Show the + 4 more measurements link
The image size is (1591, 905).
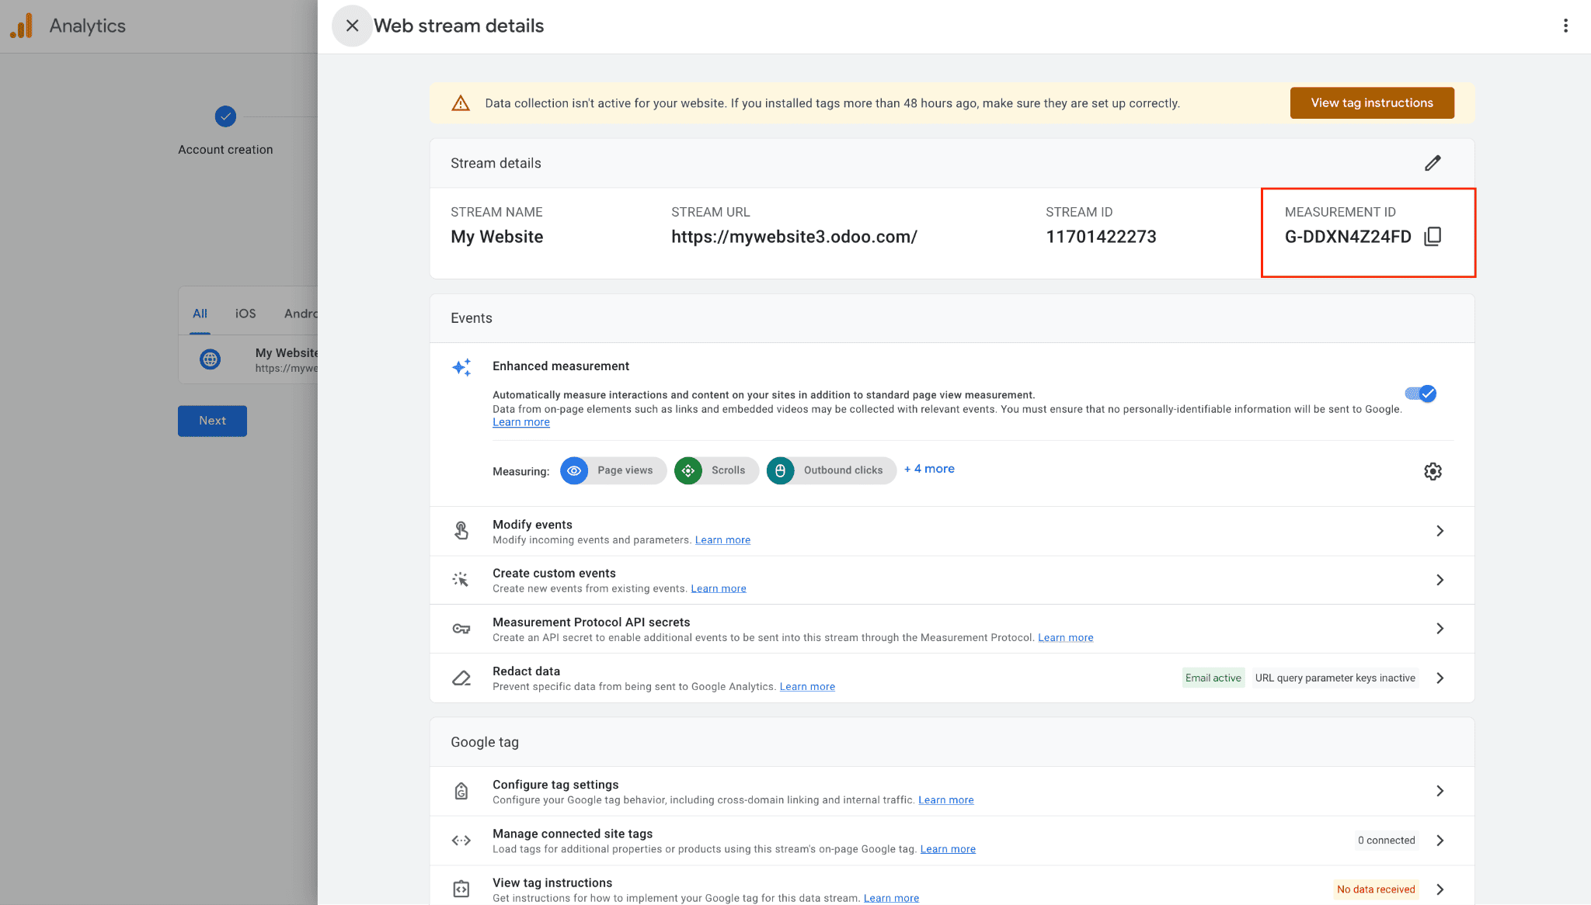pos(929,469)
